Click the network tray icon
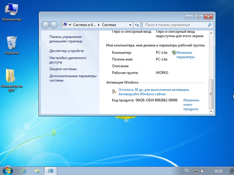Viewport: 234px width, 175px height. 196,171
